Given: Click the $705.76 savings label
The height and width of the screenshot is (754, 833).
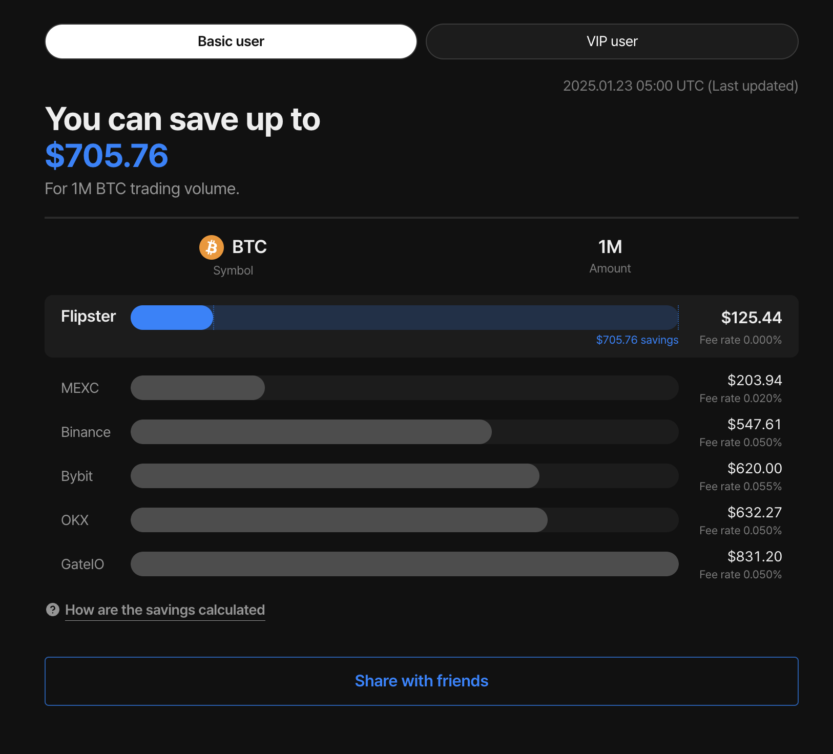Looking at the screenshot, I should [637, 340].
